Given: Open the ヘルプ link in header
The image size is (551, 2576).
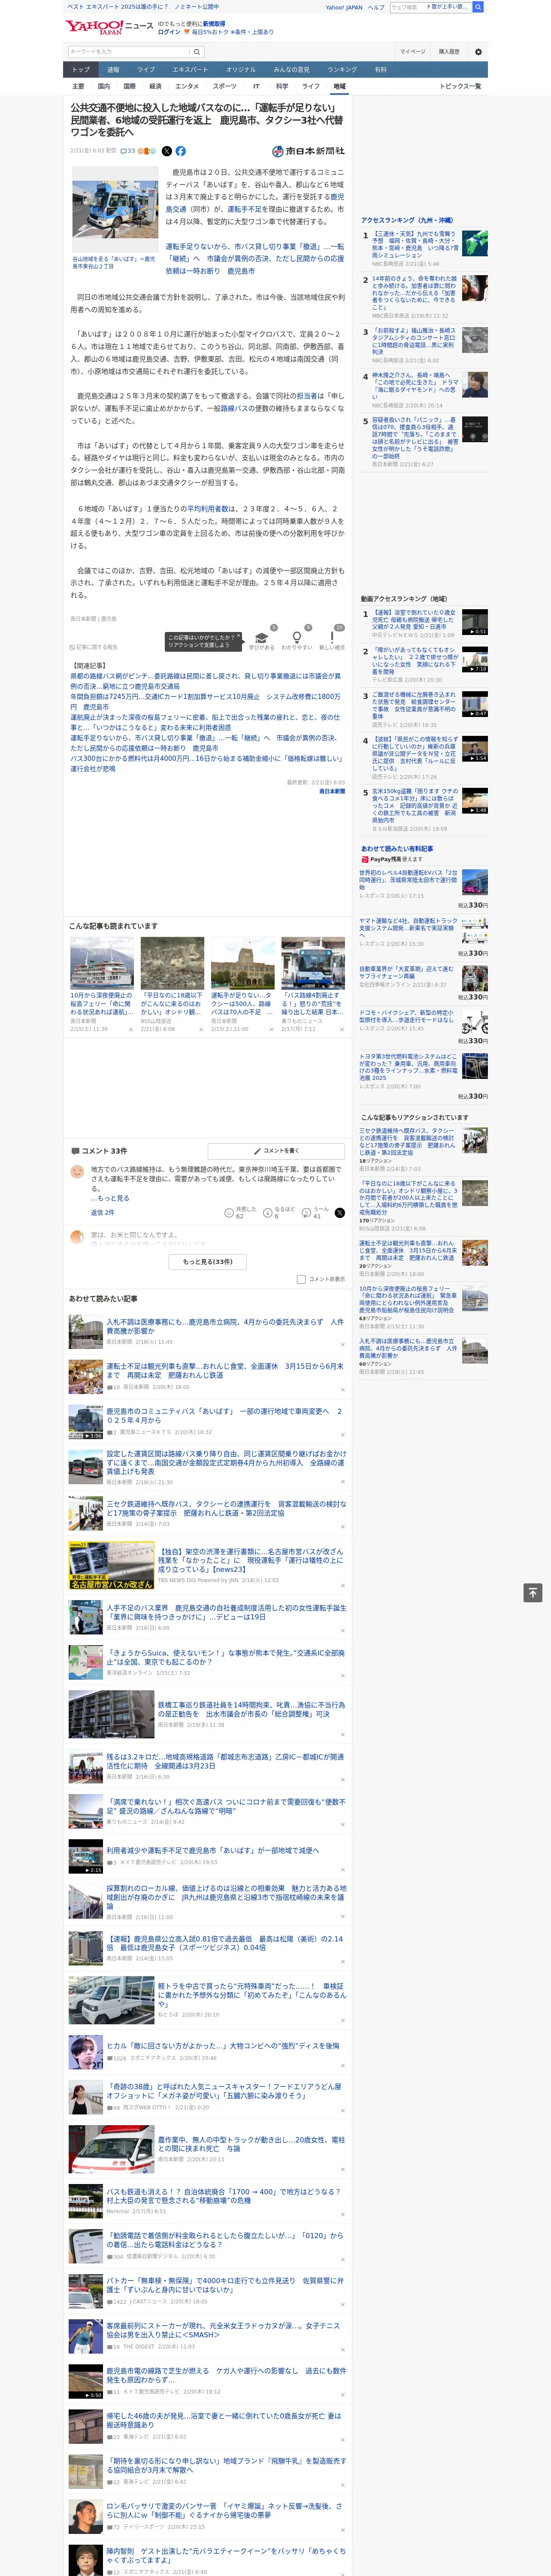Looking at the screenshot, I should pyautogui.click(x=376, y=7).
